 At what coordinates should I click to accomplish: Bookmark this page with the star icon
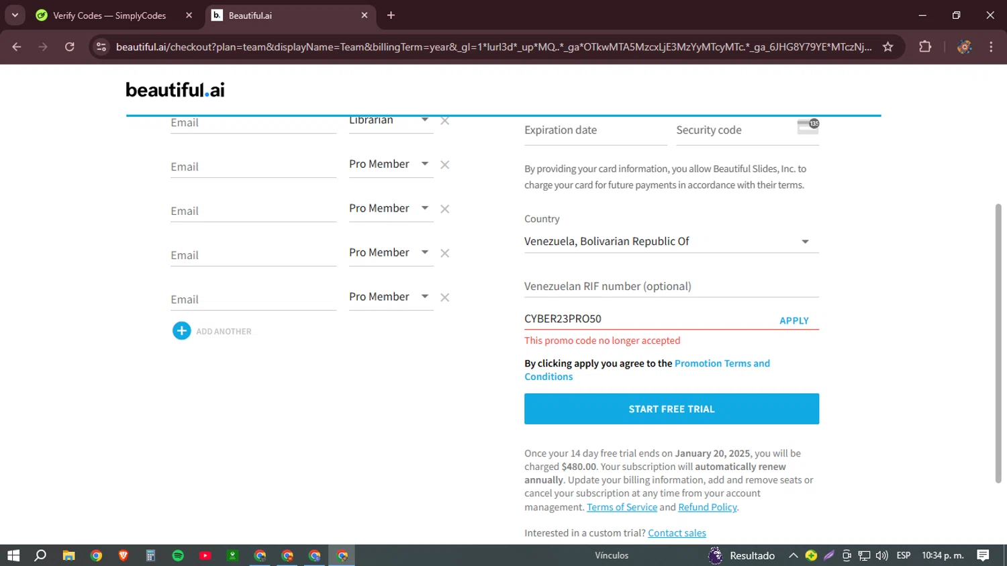(x=888, y=46)
